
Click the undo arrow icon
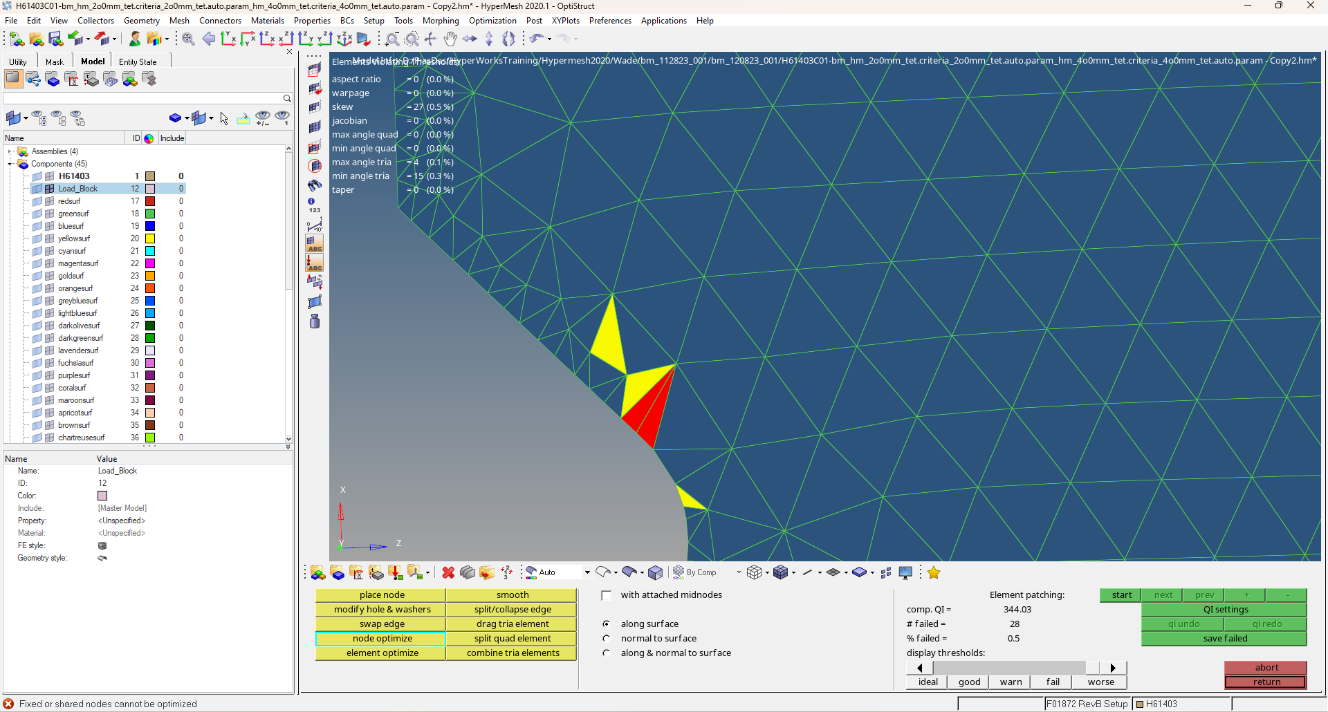pos(537,39)
